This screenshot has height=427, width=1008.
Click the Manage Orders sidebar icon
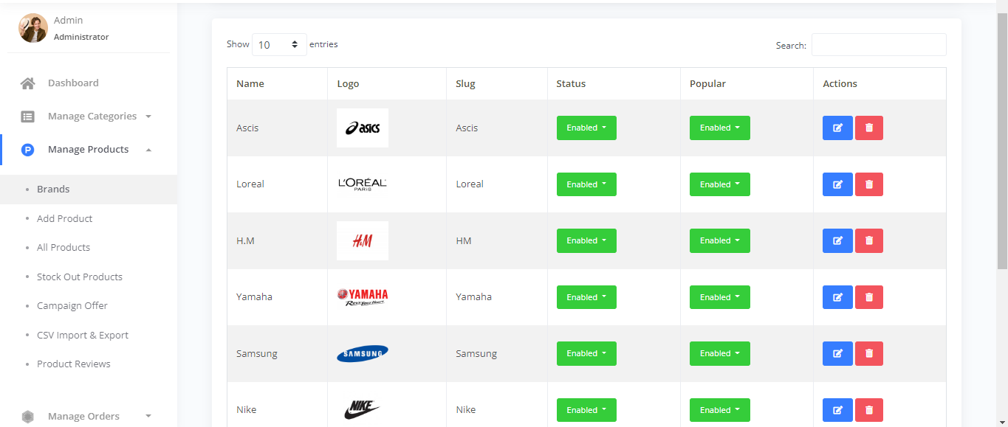click(x=28, y=417)
